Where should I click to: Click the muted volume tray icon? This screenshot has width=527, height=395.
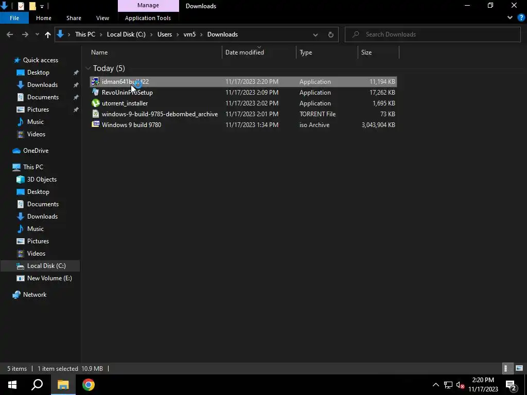tap(461, 385)
